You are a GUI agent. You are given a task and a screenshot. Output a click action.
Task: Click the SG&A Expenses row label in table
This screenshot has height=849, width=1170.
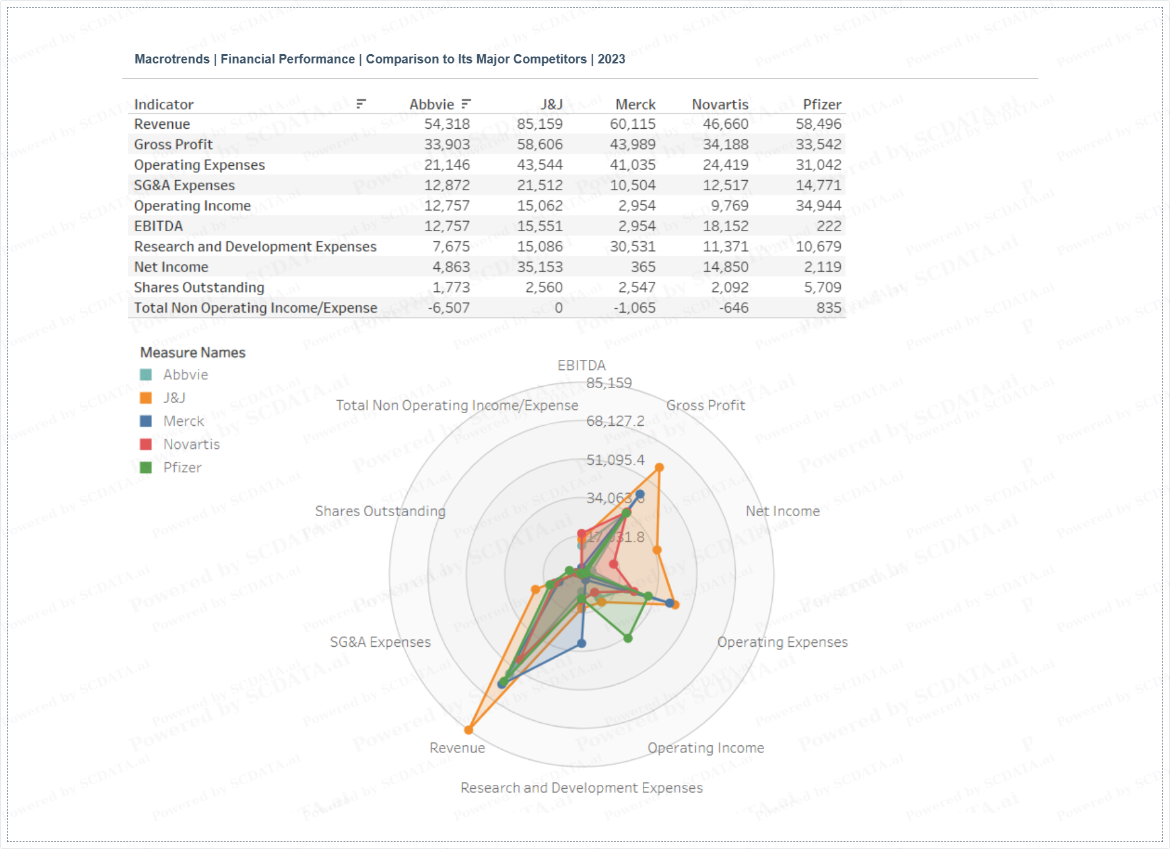184,185
